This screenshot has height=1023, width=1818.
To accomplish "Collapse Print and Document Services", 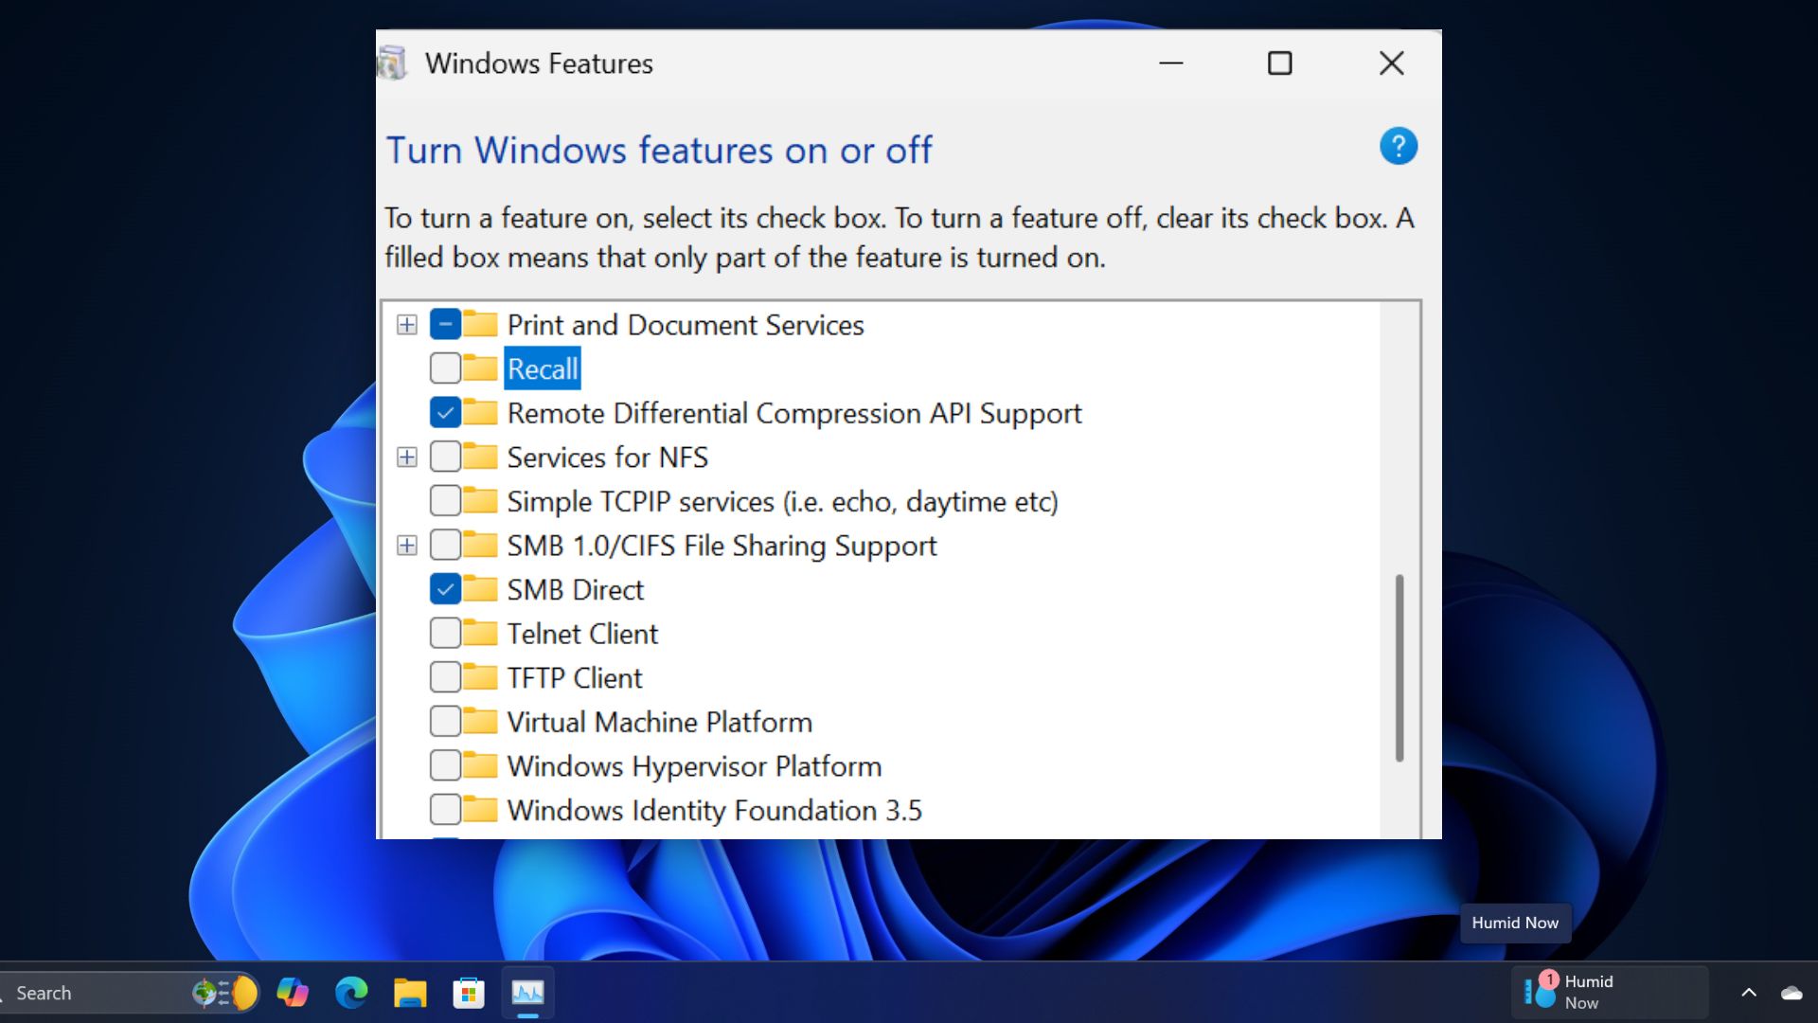I will click(x=407, y=324).
